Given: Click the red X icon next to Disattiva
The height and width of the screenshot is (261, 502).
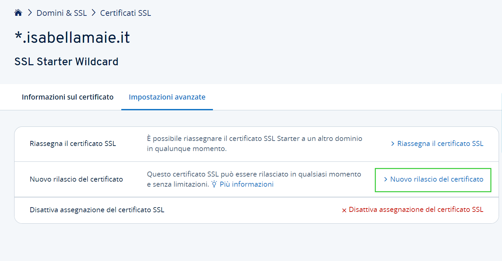Looking at the screenshot, I should tap(344, 210).
